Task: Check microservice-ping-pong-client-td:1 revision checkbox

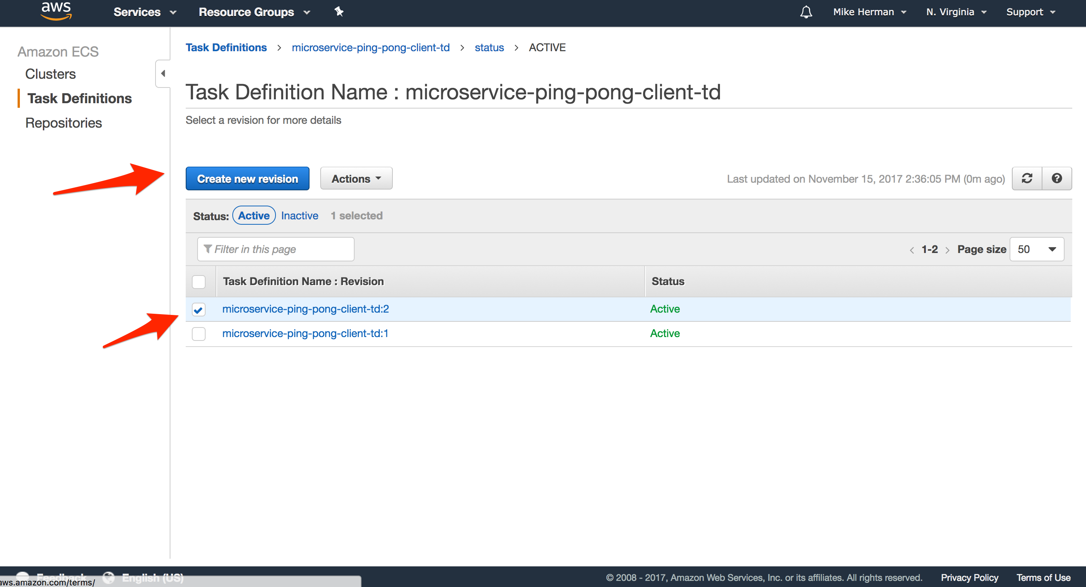Action: (x=199, y=334)
